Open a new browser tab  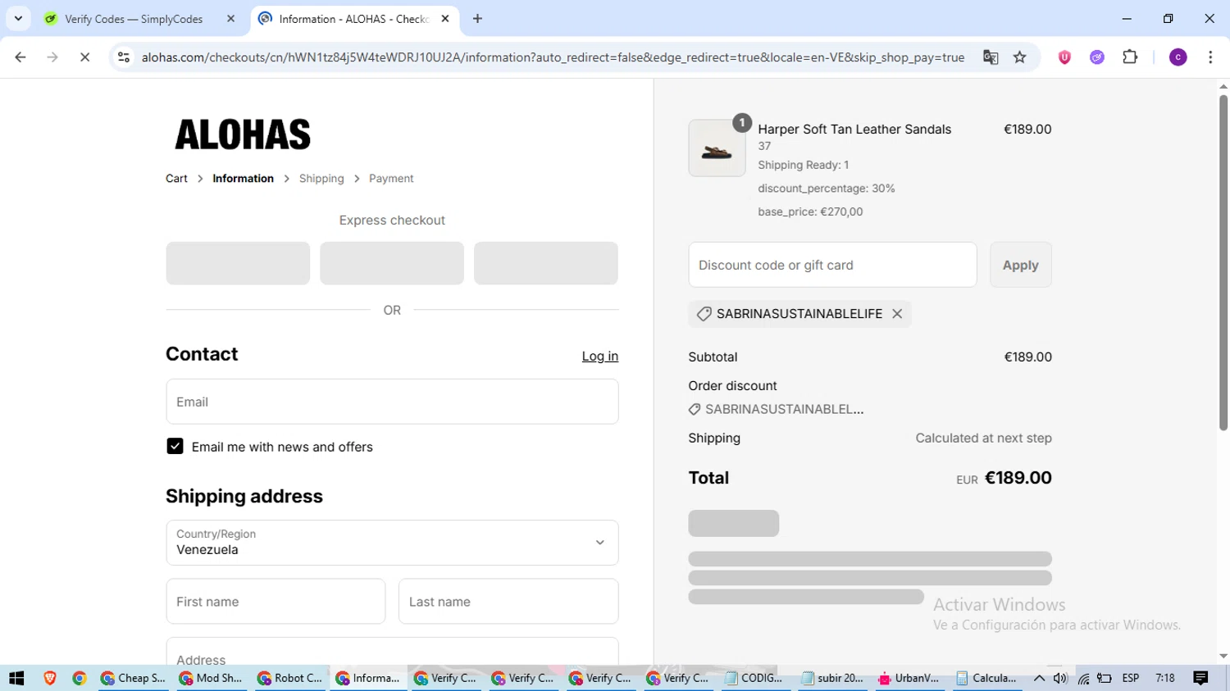tap(477, 19)
